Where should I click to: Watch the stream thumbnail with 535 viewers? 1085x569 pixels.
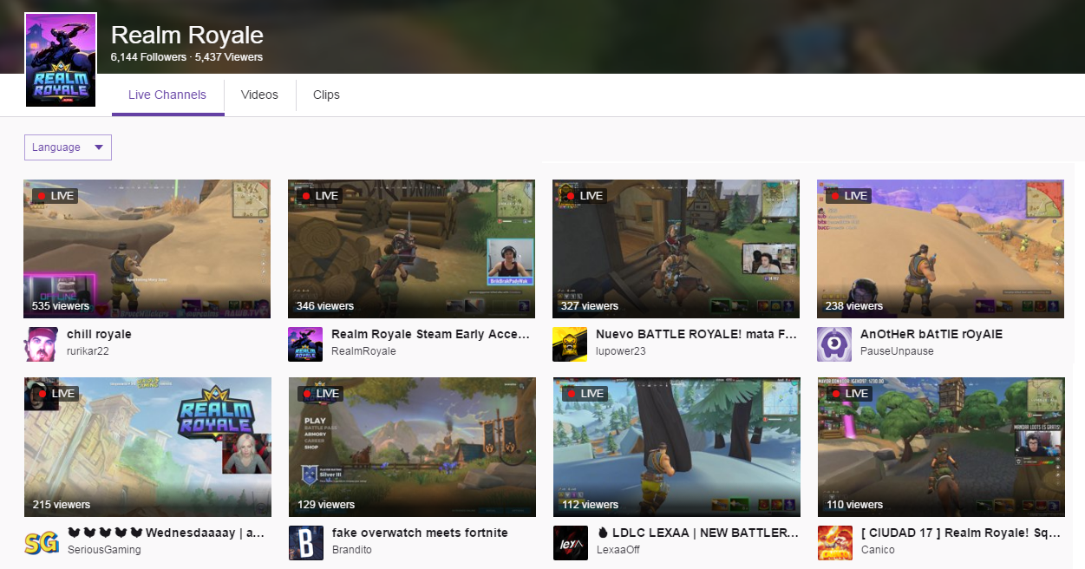(147, 249)
